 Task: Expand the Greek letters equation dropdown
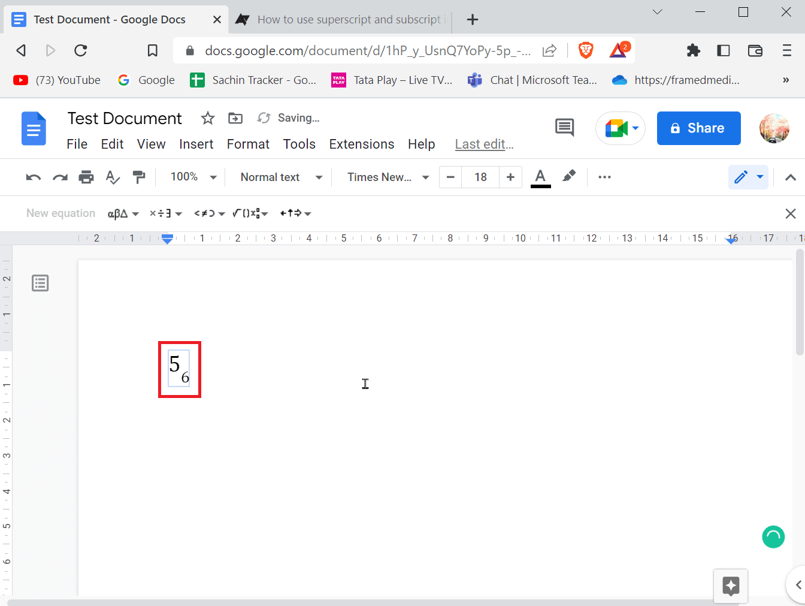[123, 213]
